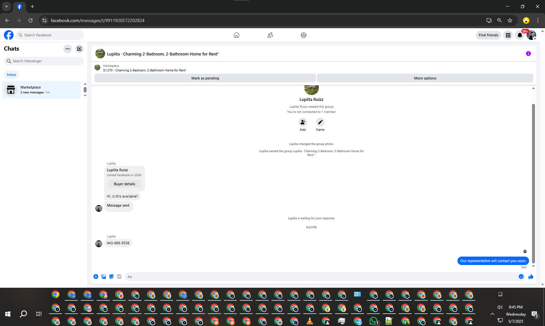Click the install app icon in address bar
This screenshot has width=545, height=326.
(x=489, y=20)
